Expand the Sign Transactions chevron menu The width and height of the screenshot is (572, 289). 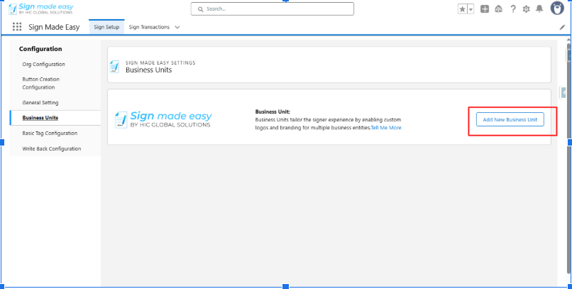point(177,27)
